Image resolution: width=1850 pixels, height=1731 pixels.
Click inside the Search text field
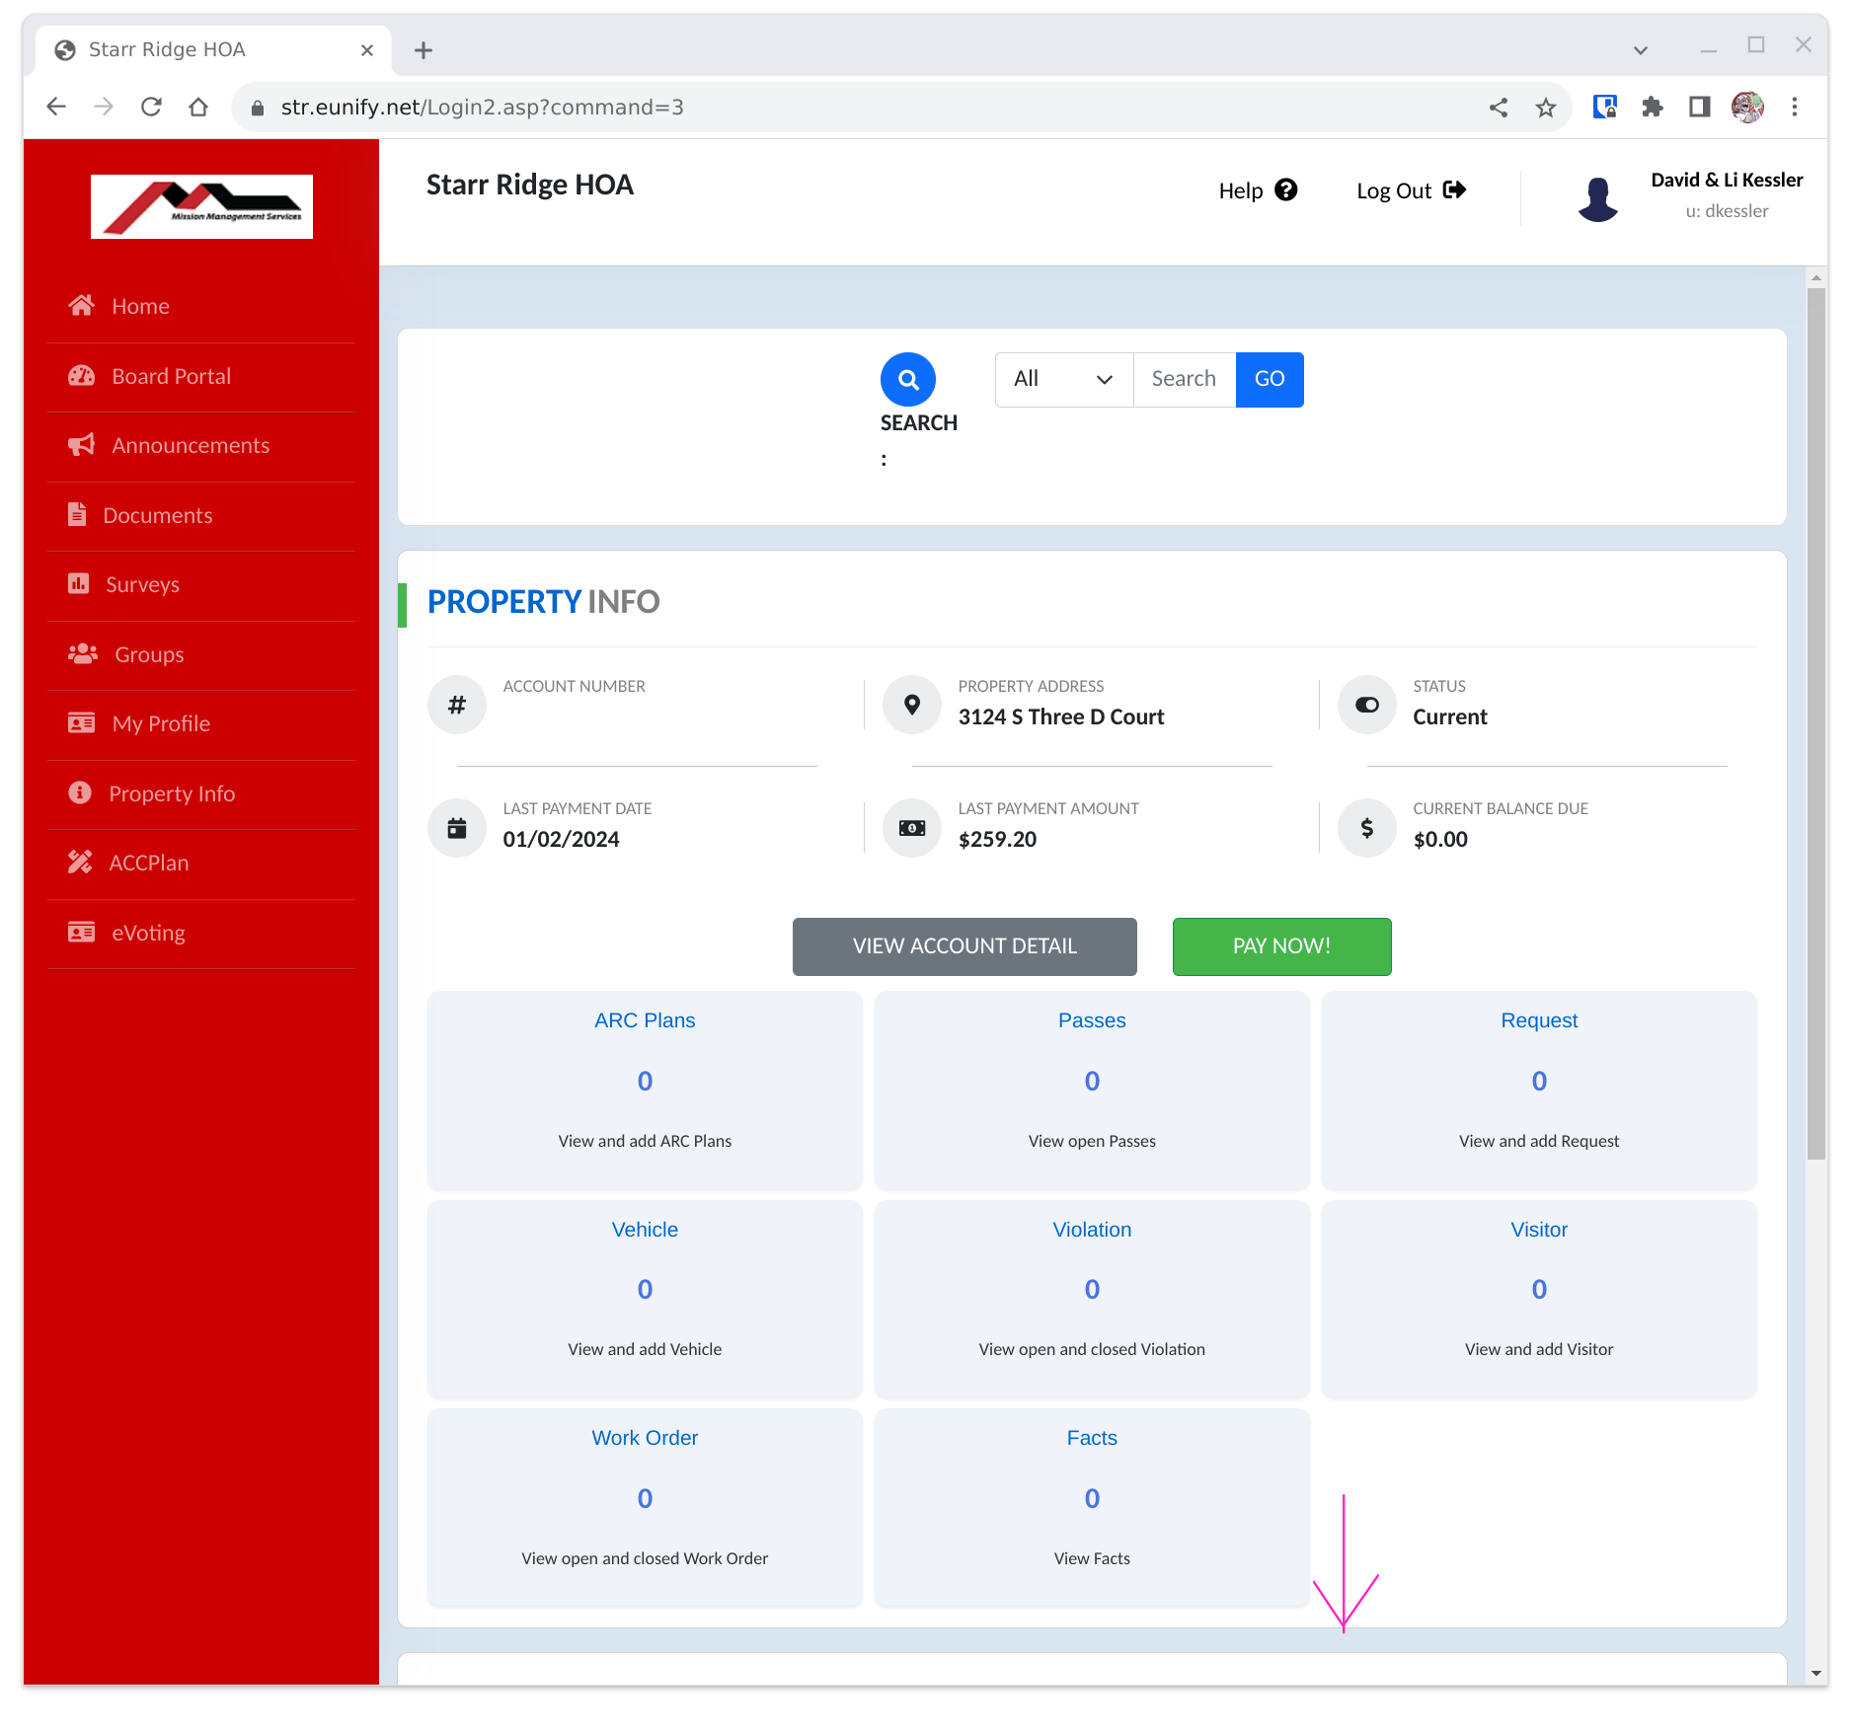tap(1183, 379)
